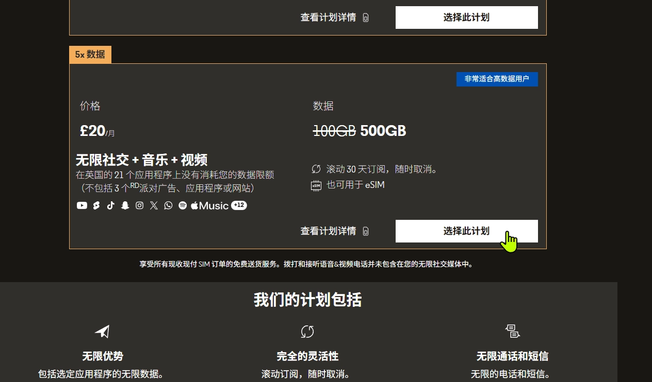
Task: Click the Apple Music logo
Action: point(209,205)
